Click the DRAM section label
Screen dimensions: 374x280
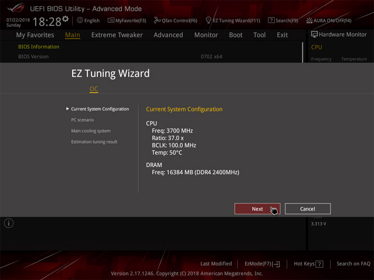pos(154,165)
